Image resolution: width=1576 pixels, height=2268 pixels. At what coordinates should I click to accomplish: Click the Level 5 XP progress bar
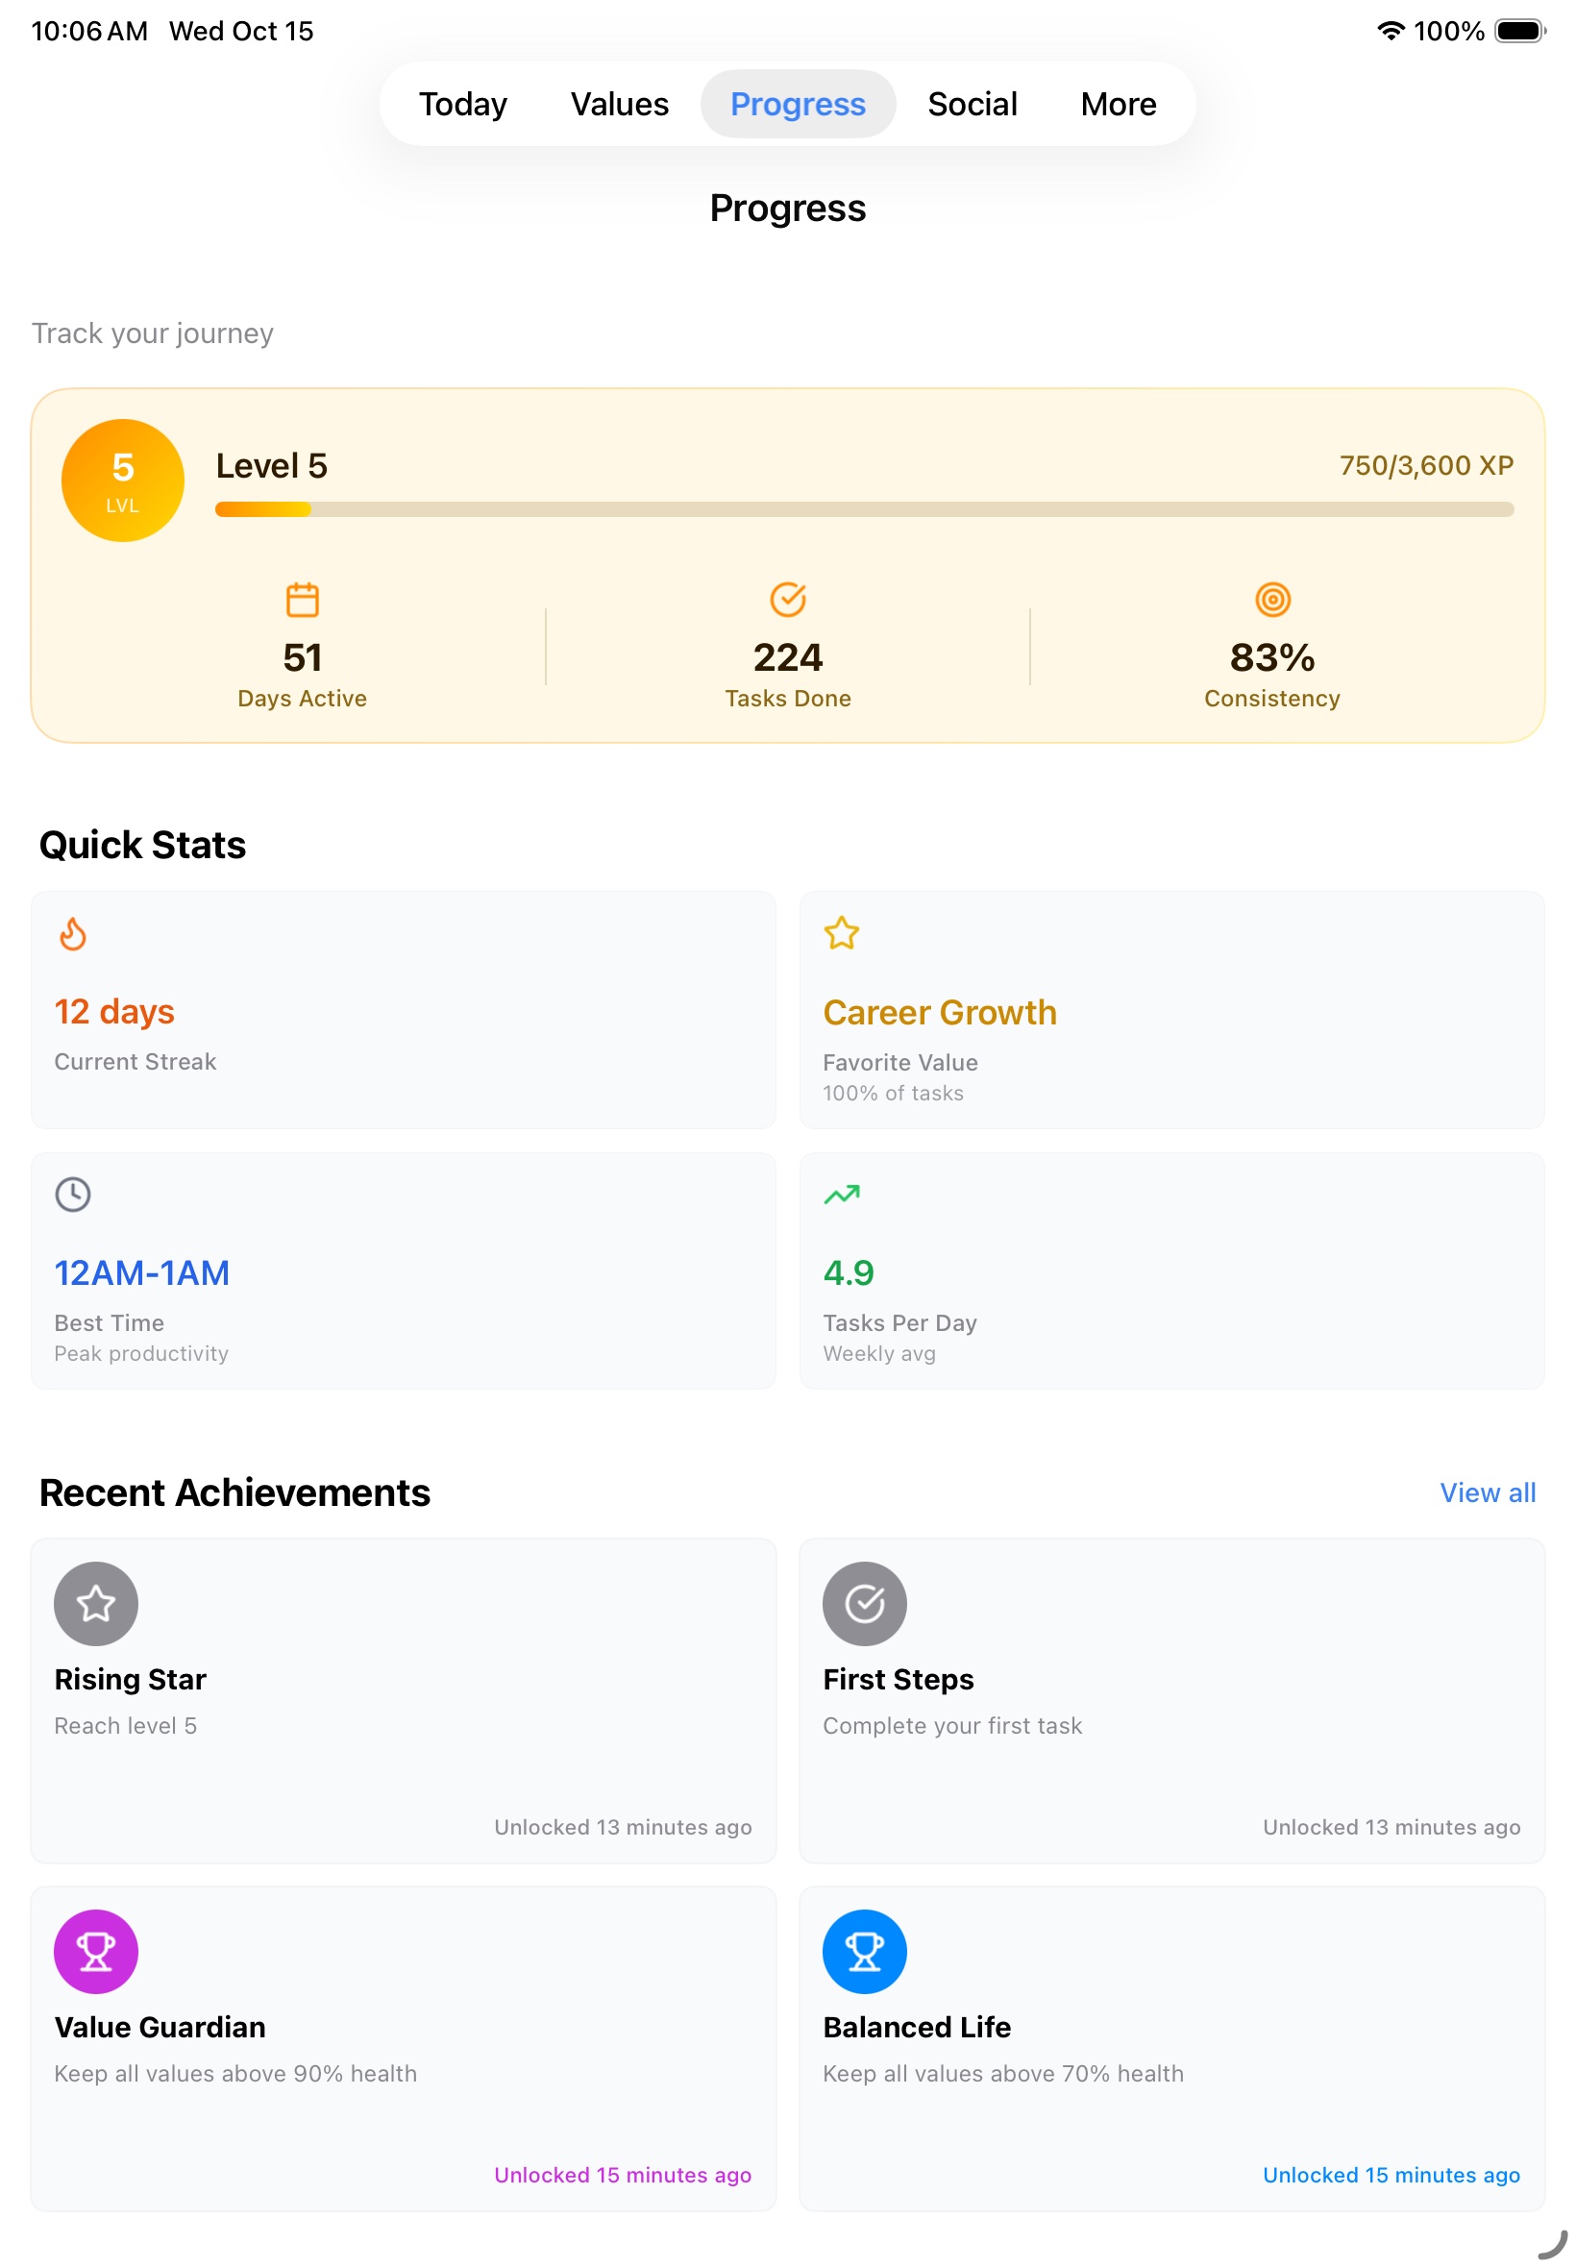click(863, 509)
